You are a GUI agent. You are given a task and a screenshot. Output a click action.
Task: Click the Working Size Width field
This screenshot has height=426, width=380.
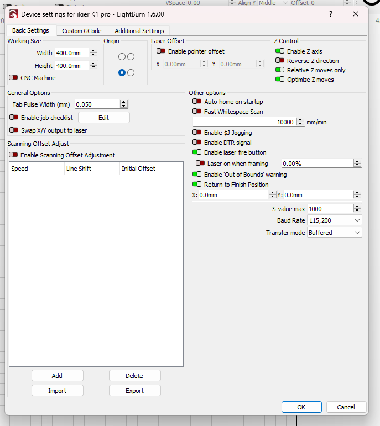pos(72,53)
